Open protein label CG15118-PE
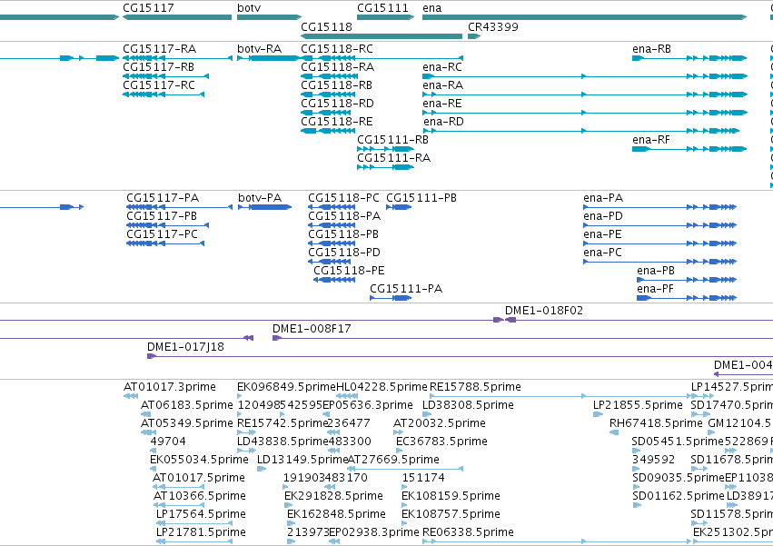This screenshot has width=773, height=546. click(x=350, y=272)
